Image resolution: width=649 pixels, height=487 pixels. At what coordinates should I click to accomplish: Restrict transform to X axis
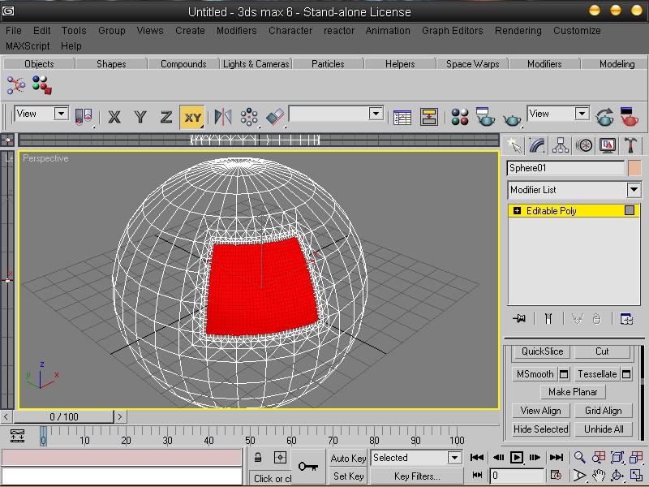[x=114, y=117]
